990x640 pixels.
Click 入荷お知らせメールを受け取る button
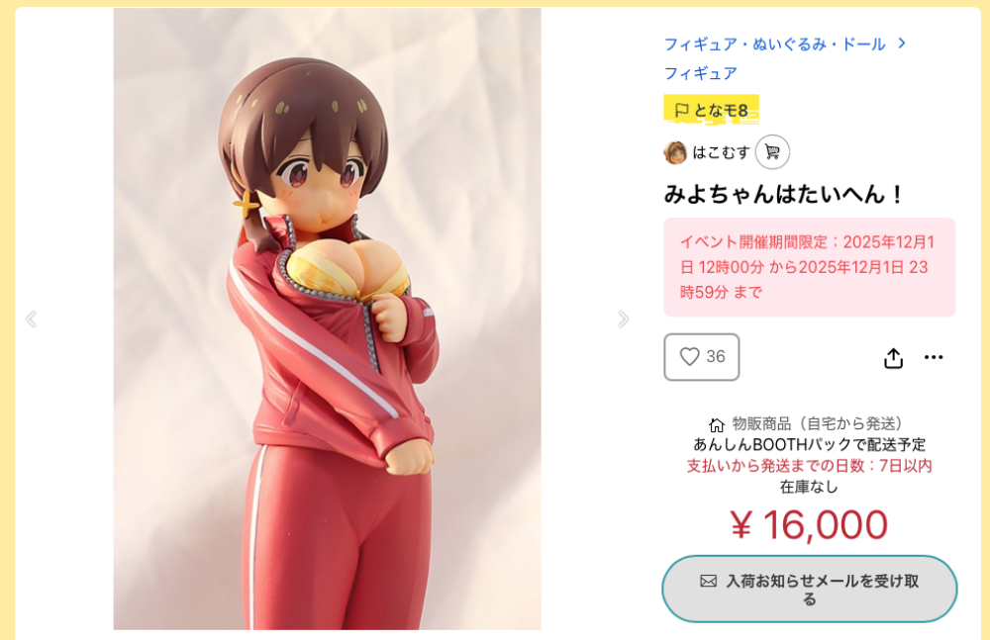pos(810,589)
